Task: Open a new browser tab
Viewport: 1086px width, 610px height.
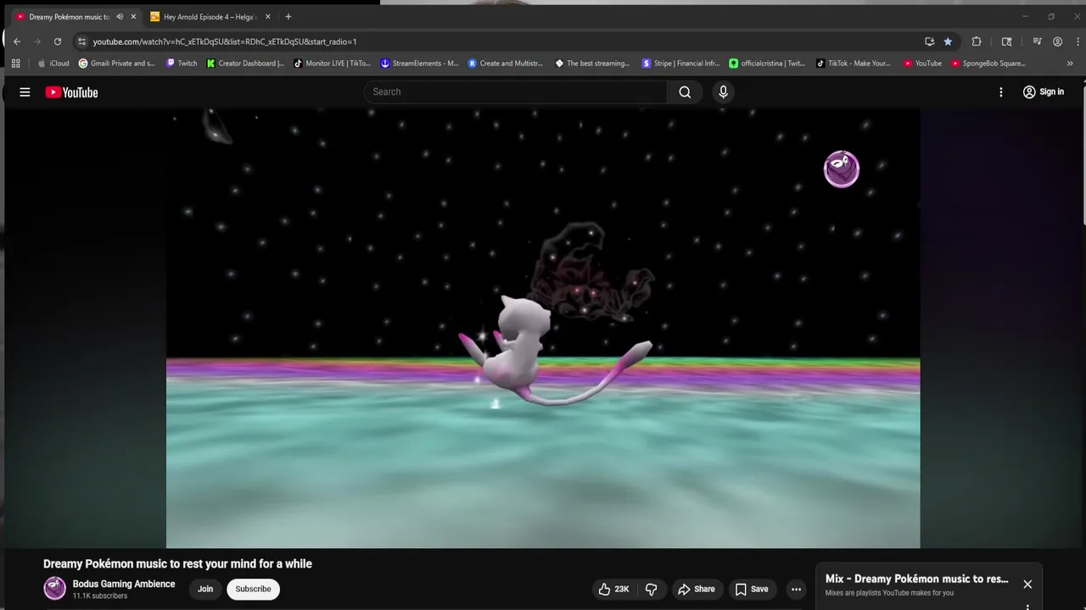Action: tap(288, 17)
